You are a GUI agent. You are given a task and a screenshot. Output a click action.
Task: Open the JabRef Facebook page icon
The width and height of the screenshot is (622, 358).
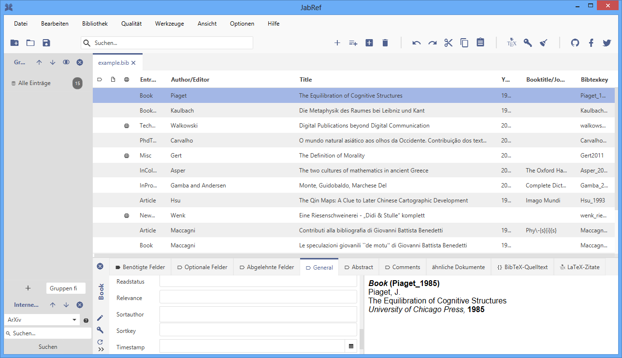591,43
